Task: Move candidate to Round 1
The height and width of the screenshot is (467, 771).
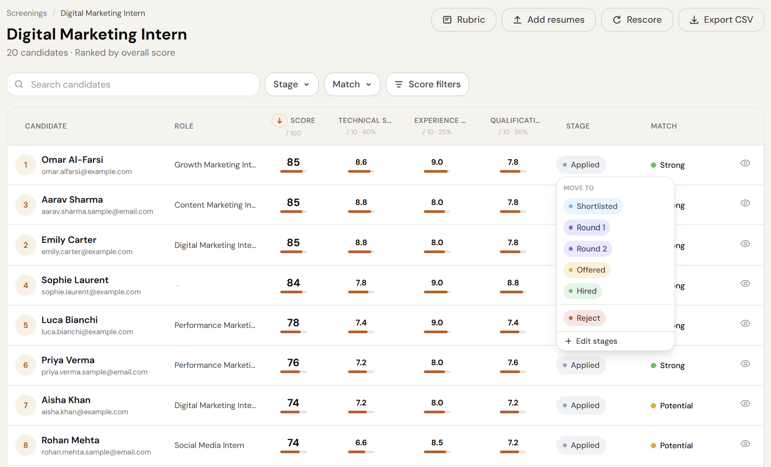Action: point(587,227)
